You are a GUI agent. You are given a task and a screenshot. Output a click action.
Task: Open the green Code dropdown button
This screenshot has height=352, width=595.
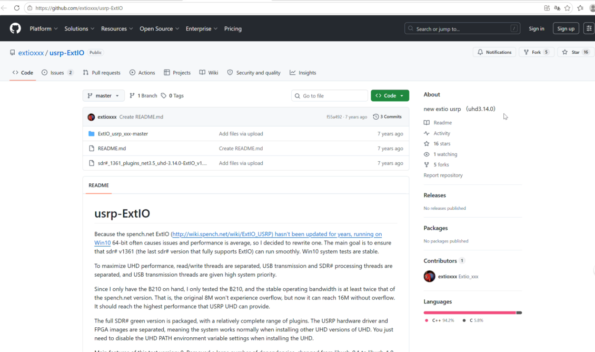[390, 96]
